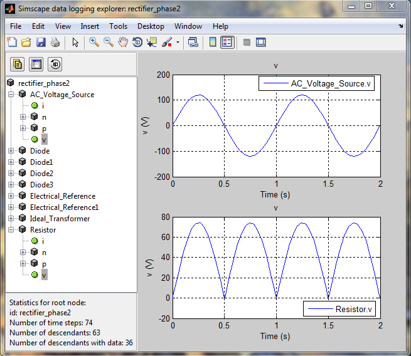Click the Print Figure icon
This screenshot has height=356, width=411.
point(55,42)
